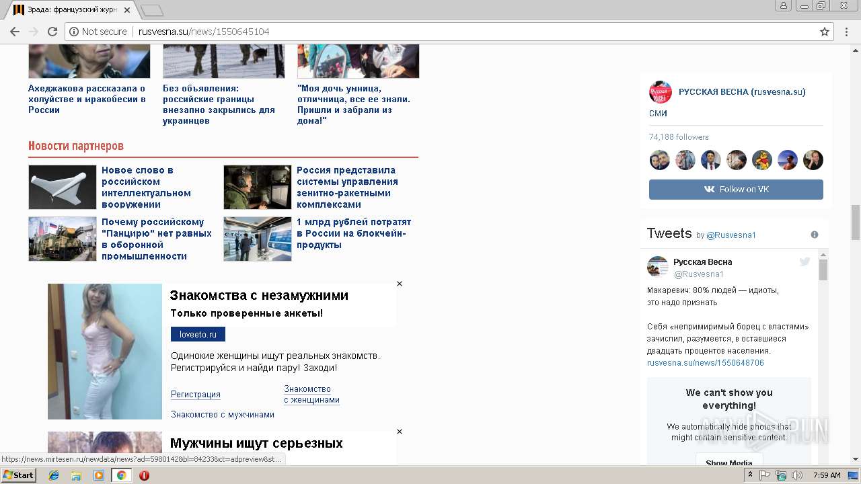
Task: Open Internet Explorer from the taskbar
Action: click(54, 475)
